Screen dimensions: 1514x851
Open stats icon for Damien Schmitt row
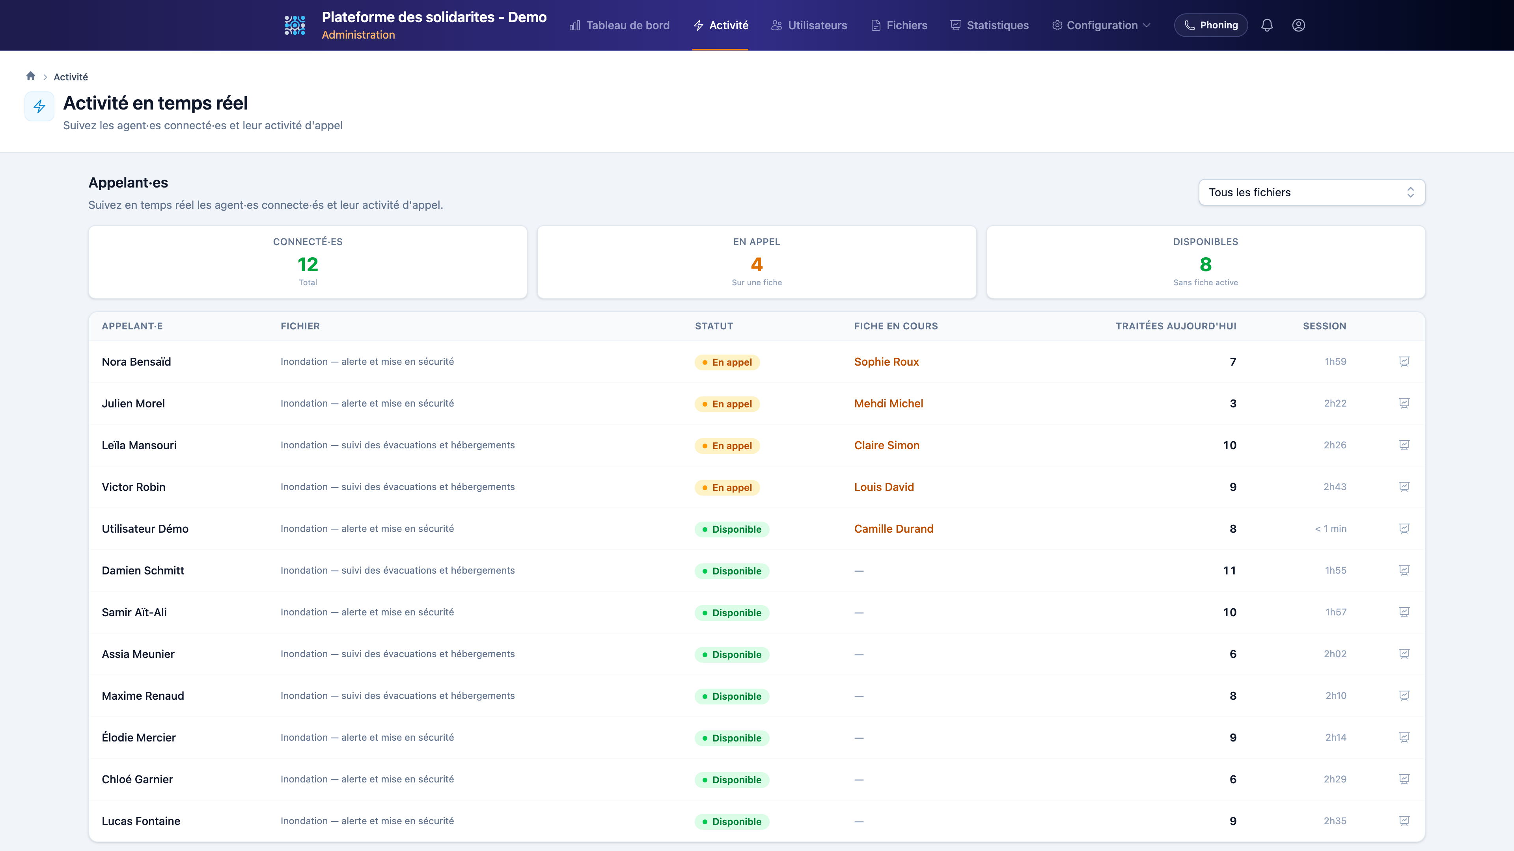click(x=1404, y=570)
